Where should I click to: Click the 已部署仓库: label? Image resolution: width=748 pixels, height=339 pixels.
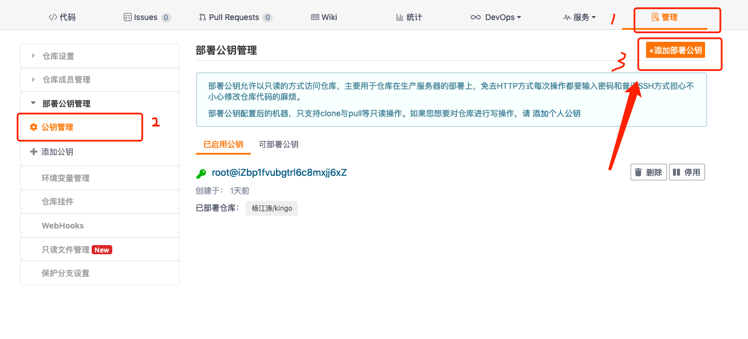(218, 208)
